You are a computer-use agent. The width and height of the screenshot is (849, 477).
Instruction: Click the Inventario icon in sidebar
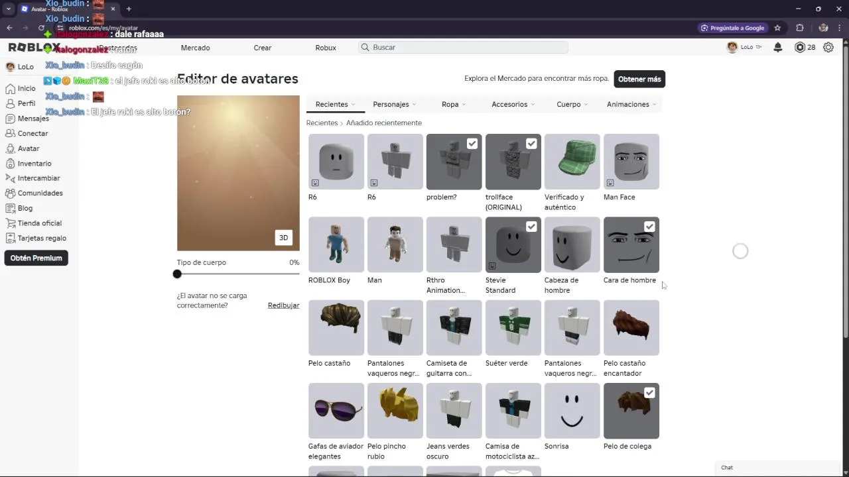11,163
